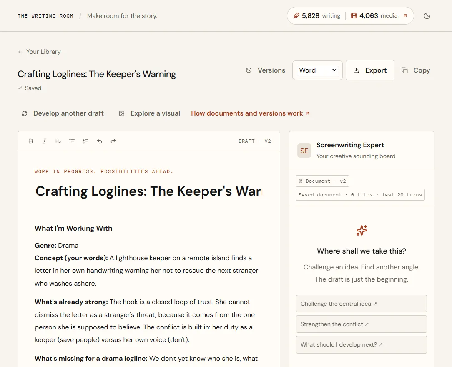Click the document title heading in editor

149,191
